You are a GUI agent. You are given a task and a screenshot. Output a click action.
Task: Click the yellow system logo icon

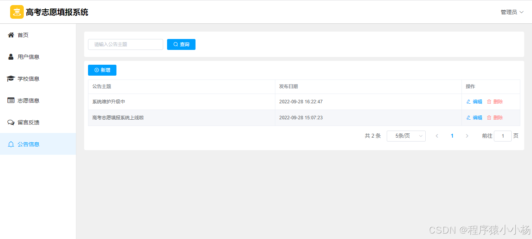tap(17, 12)
